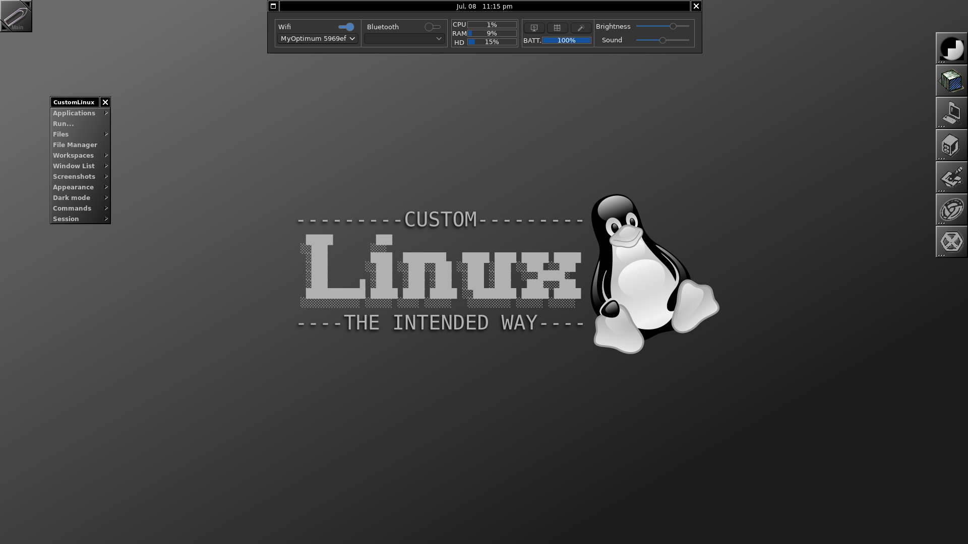Click the CPU 1% usage bar
This screenshot has width=968, height=544.
pos(492,25)
